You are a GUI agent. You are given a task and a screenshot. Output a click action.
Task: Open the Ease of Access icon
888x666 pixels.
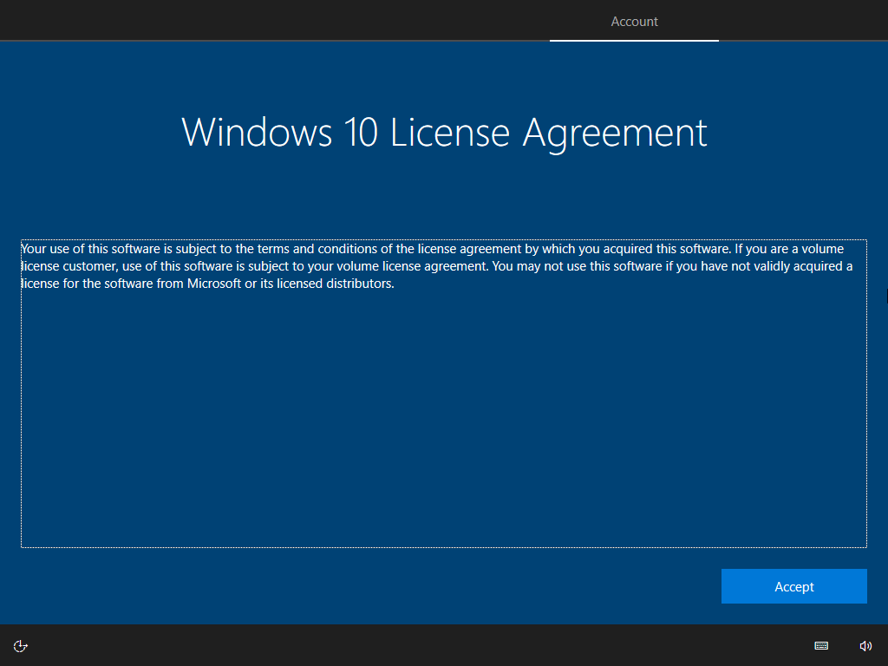tap(21, 645)
